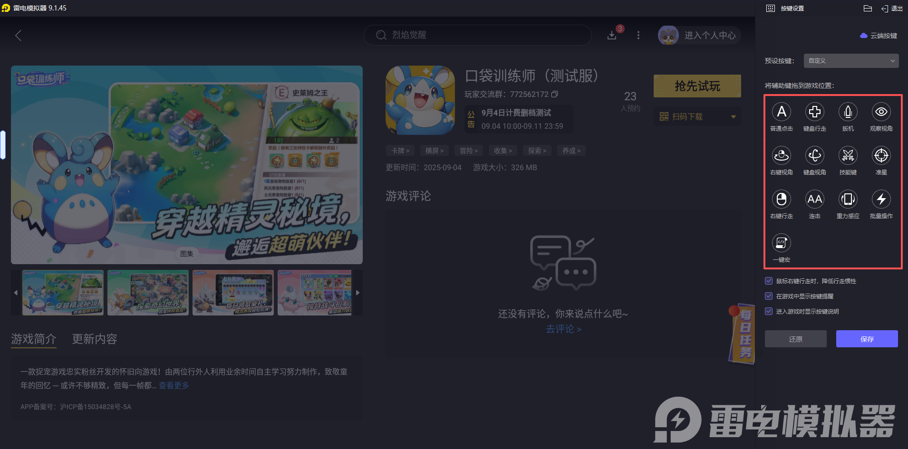Open the pink fourth screenshot thumbnail
This screenshot has width=908, height=449.
click(x=315, y=293)
